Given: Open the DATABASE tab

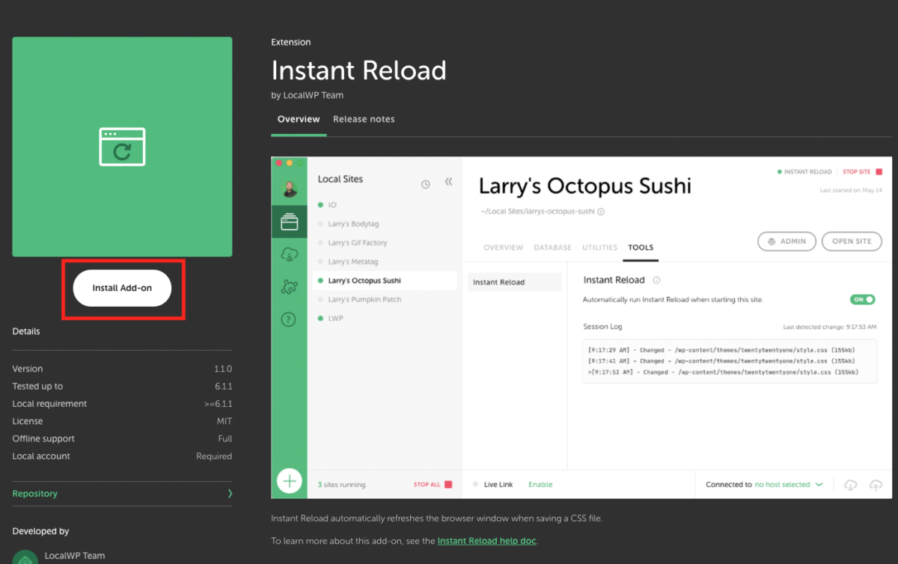Looking at the screenshot, I should point(552,248).
